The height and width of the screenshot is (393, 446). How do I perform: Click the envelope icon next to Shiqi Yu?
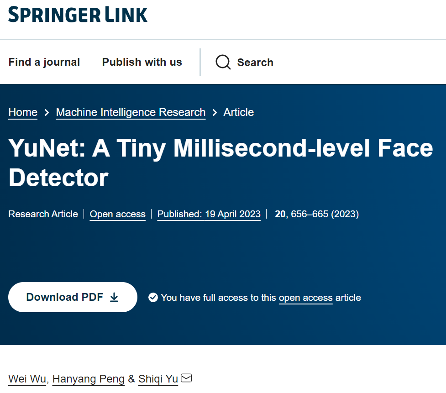(186, 378)
